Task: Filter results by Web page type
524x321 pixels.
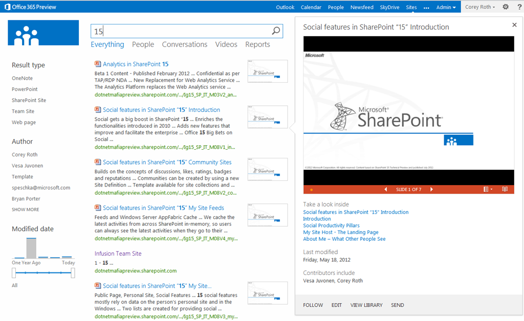Action: (x=24, y=122)
